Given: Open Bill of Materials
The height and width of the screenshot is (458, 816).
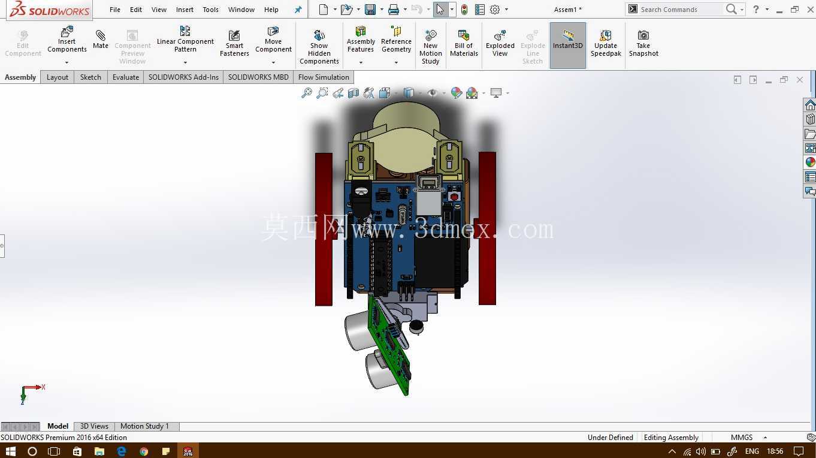Looking at the screenshot, I should click(464, 43).
